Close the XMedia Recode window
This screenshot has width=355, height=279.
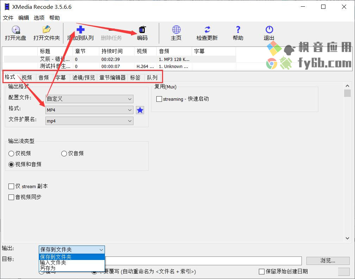(x=344, y=7)
